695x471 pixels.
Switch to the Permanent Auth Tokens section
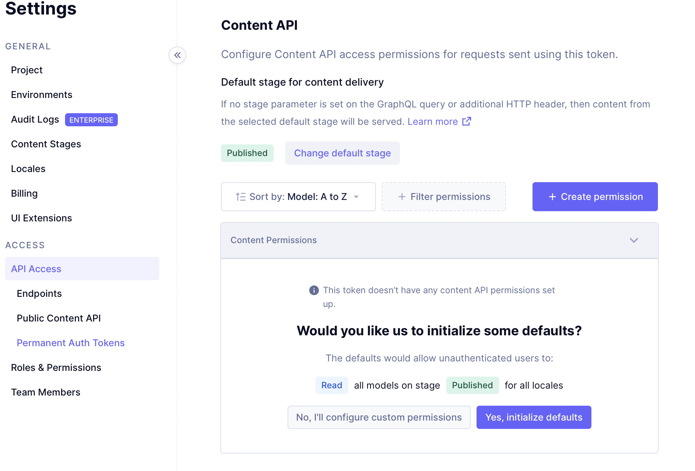pos(71,343)
